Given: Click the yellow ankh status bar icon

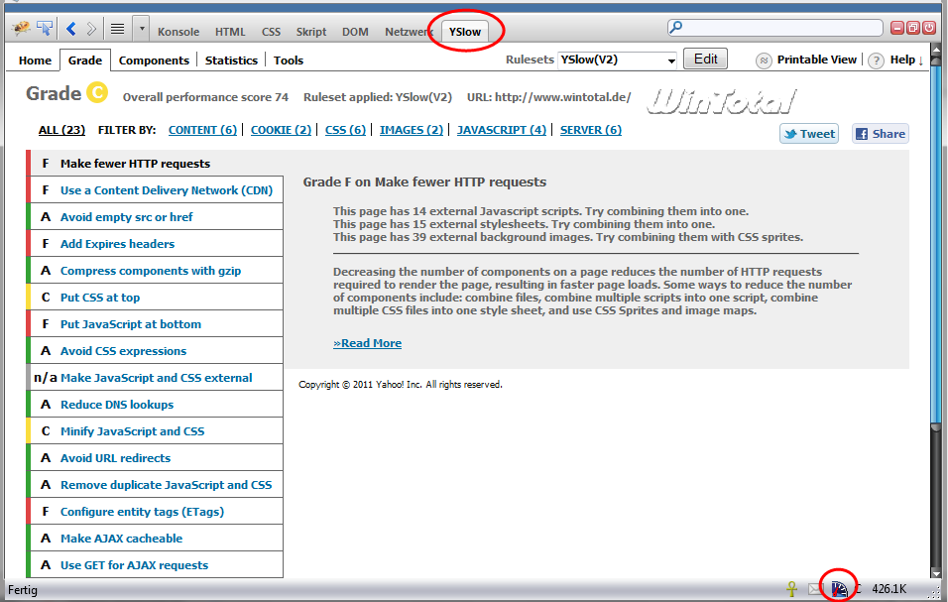Looking at the screenshot, I should (x=791, y=589).
